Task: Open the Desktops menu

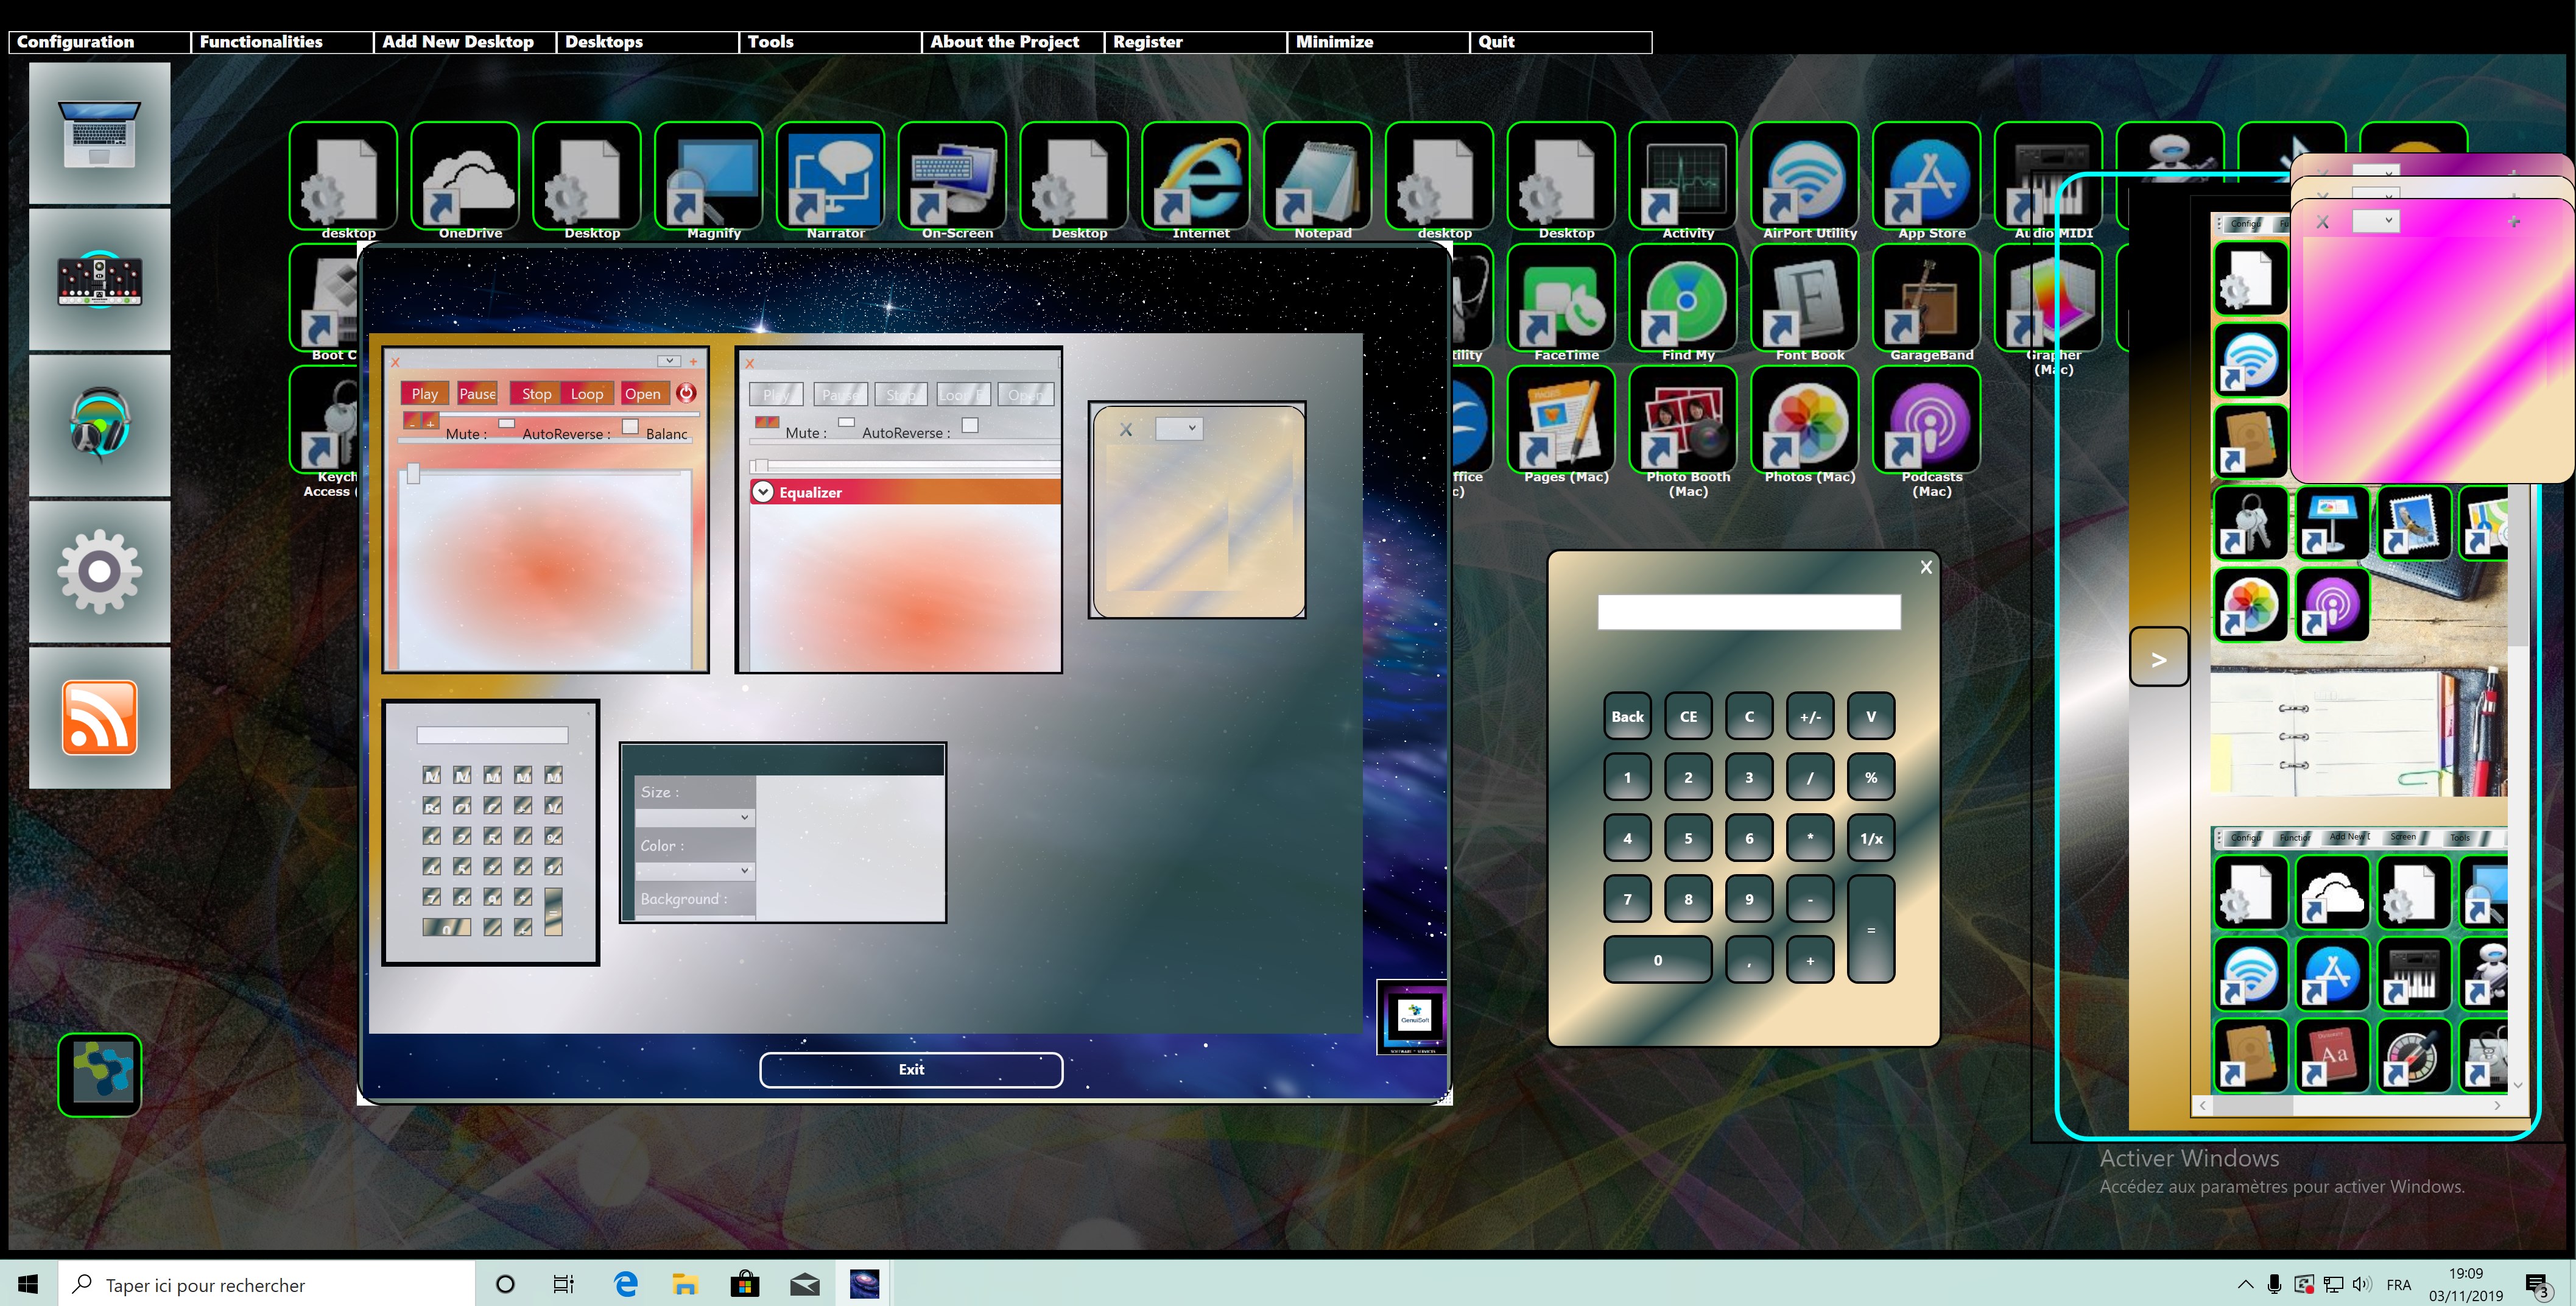Action: tap(604, 42)
